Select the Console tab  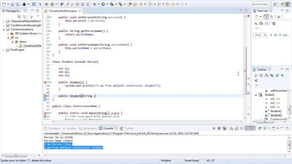[x=108, y=128]
